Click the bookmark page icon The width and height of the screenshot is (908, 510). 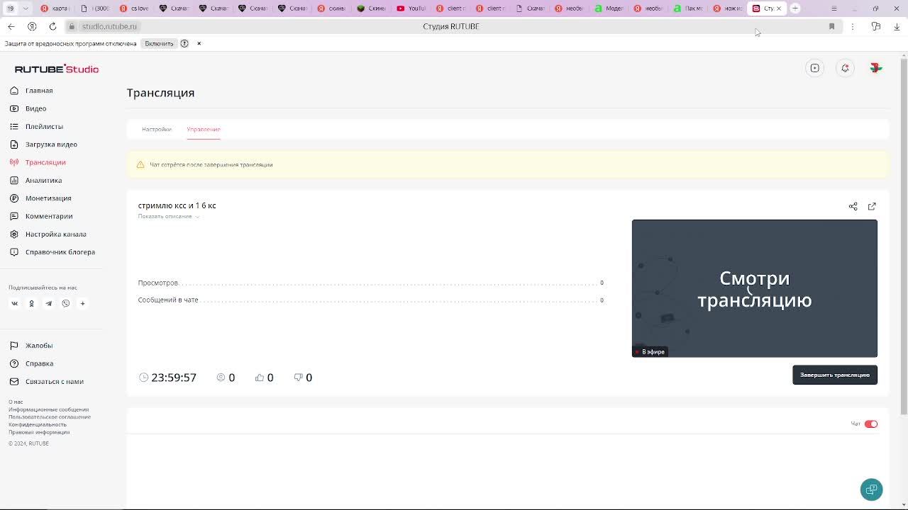[x=831, y=26]
